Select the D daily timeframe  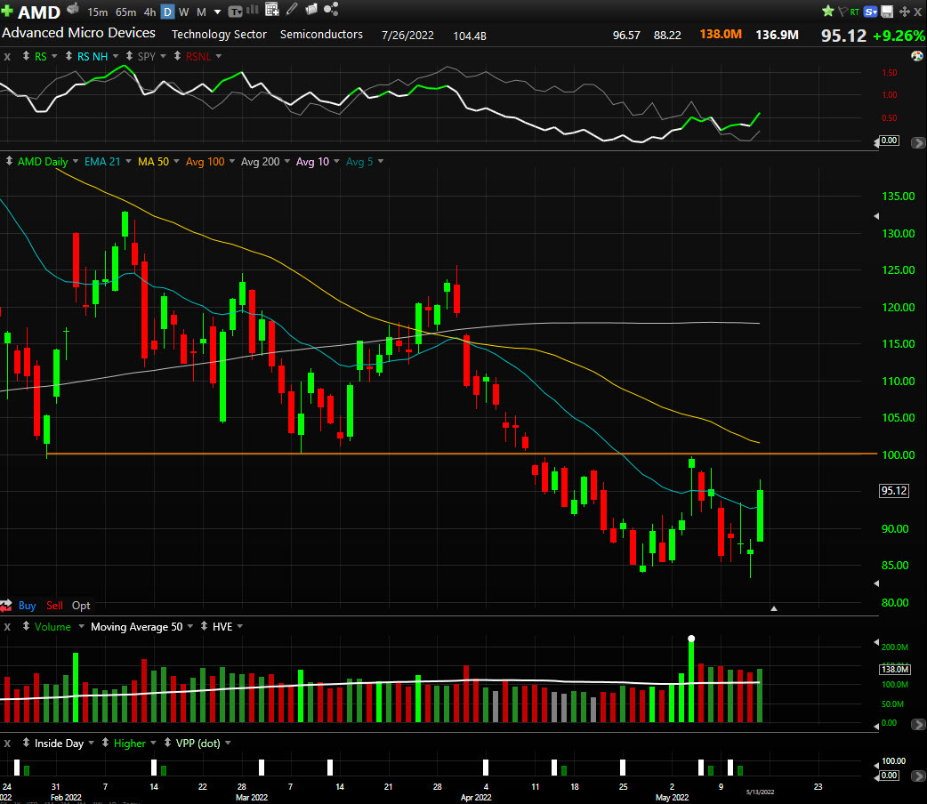click(168, 12)
